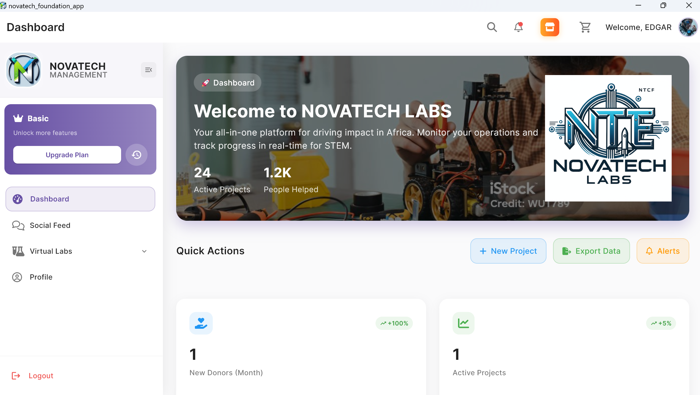The image size is (700, 395).
Task: Click the donors heart-hand icon on stat card
Action: coord(201,323)
